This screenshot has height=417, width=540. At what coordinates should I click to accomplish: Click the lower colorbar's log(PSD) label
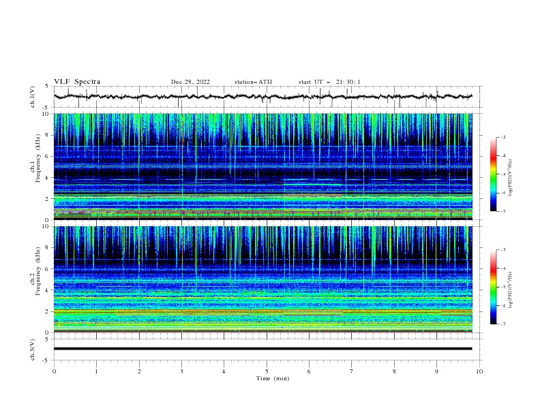[x=510, y=290]
